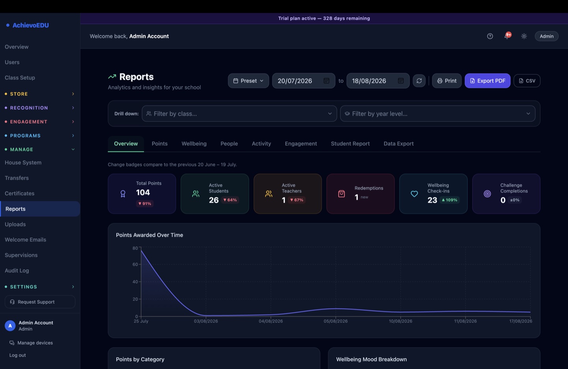The width and height of the screenshot is (568, 369).
Task: Click the CSV export button
Action: click(527, 81)
